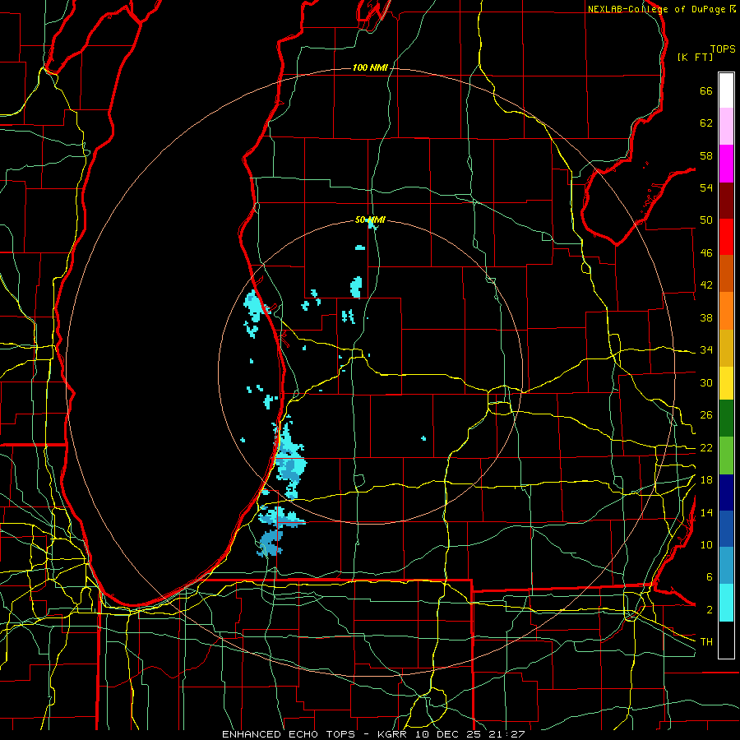The width and height of the screenshot is (740, 740).
Task: Click the TH legend label
Action: (x=706, y=642)
